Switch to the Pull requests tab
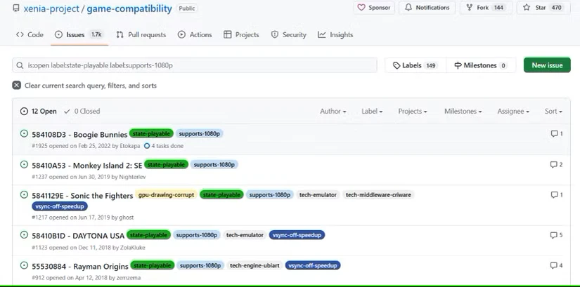This screenshot has height=287, width=580. pyautogui.click(x=141, y=34)
